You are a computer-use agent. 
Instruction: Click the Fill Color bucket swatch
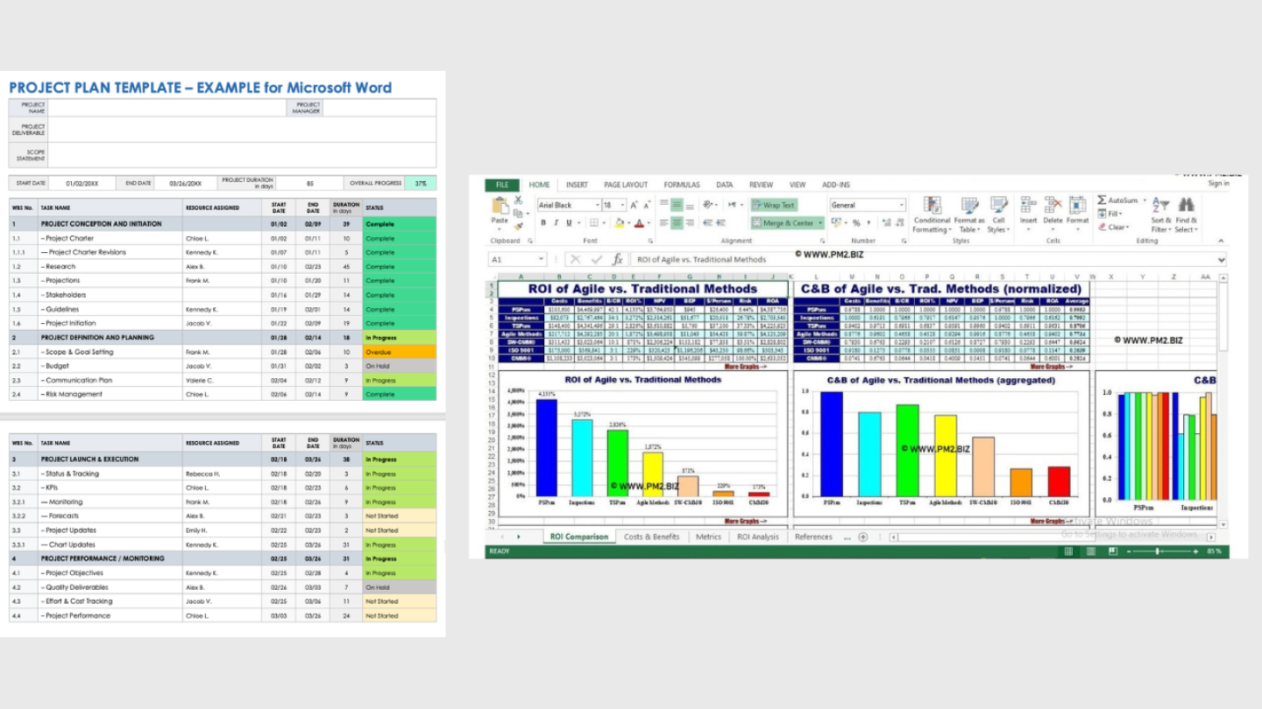pos(619,222)
